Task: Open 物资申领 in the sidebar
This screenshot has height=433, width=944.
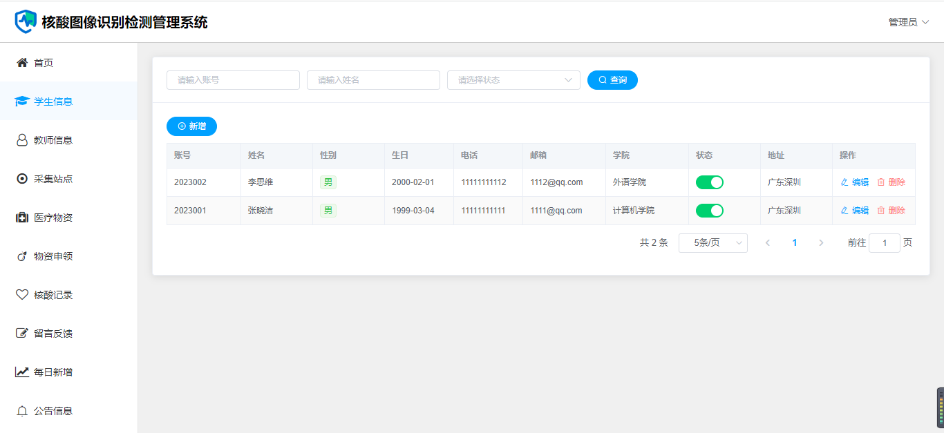Action: click(x=53, y=256)
